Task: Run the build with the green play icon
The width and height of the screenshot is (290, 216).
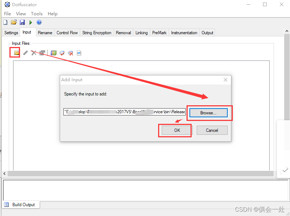Action: (31, 22)
